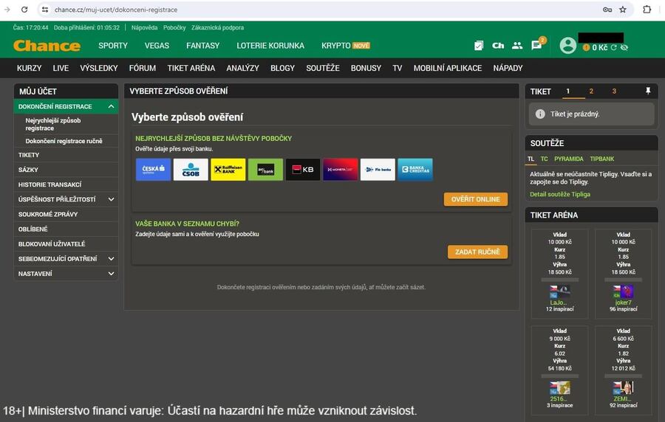Switch to ticket tab 2
The image size is (665, 422).
[591, 91]
